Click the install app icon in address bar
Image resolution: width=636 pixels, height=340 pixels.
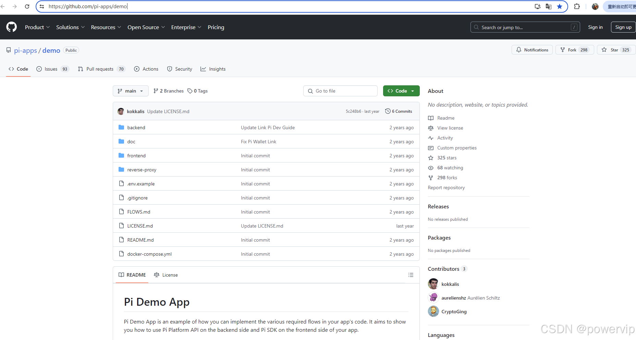coord(538,7)
